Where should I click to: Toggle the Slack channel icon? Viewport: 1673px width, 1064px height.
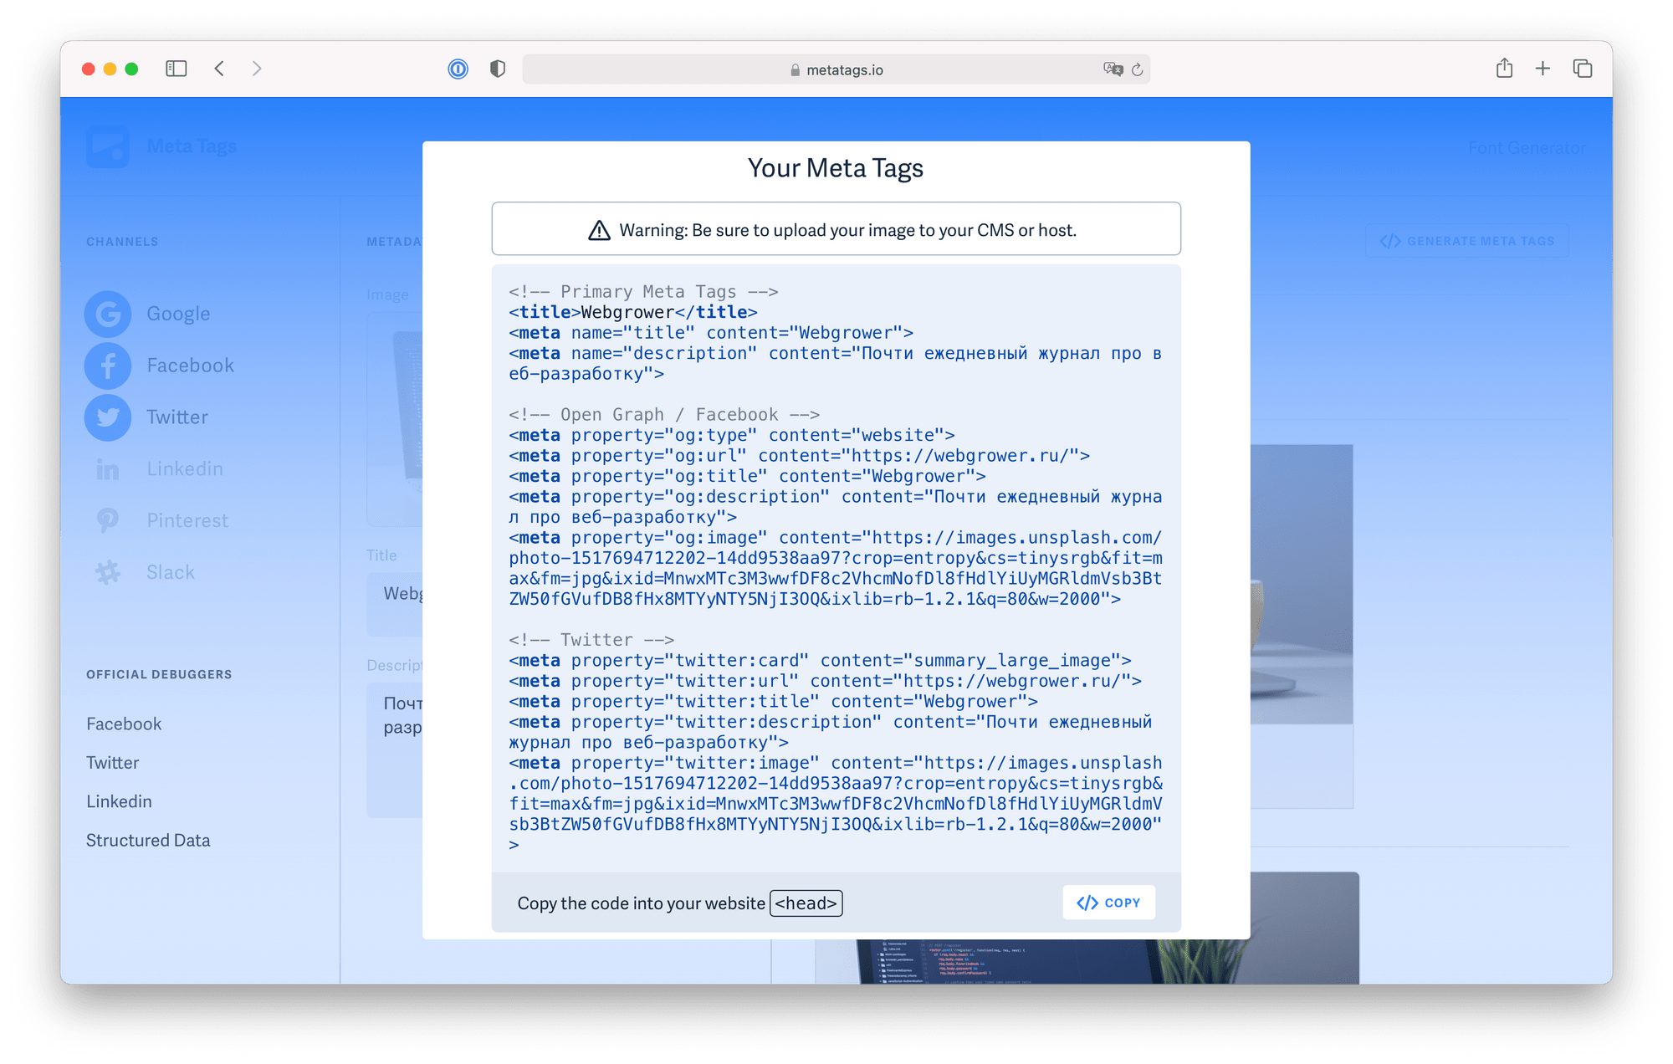tap(108, 572)
